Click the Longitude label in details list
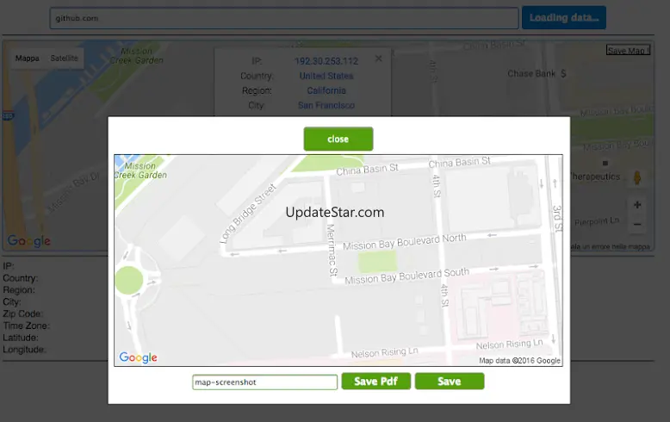This screenshot has width=670, height=422. point(24,350)
